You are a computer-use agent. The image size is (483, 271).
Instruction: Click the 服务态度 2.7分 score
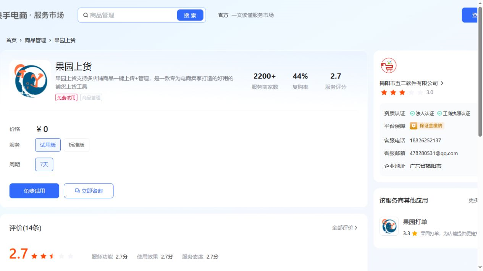tap(200, 257)
